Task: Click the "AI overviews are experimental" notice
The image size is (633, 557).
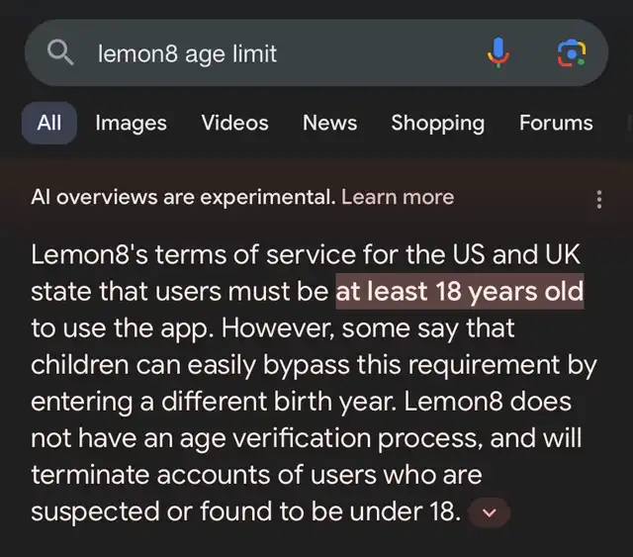Action: 183,197
